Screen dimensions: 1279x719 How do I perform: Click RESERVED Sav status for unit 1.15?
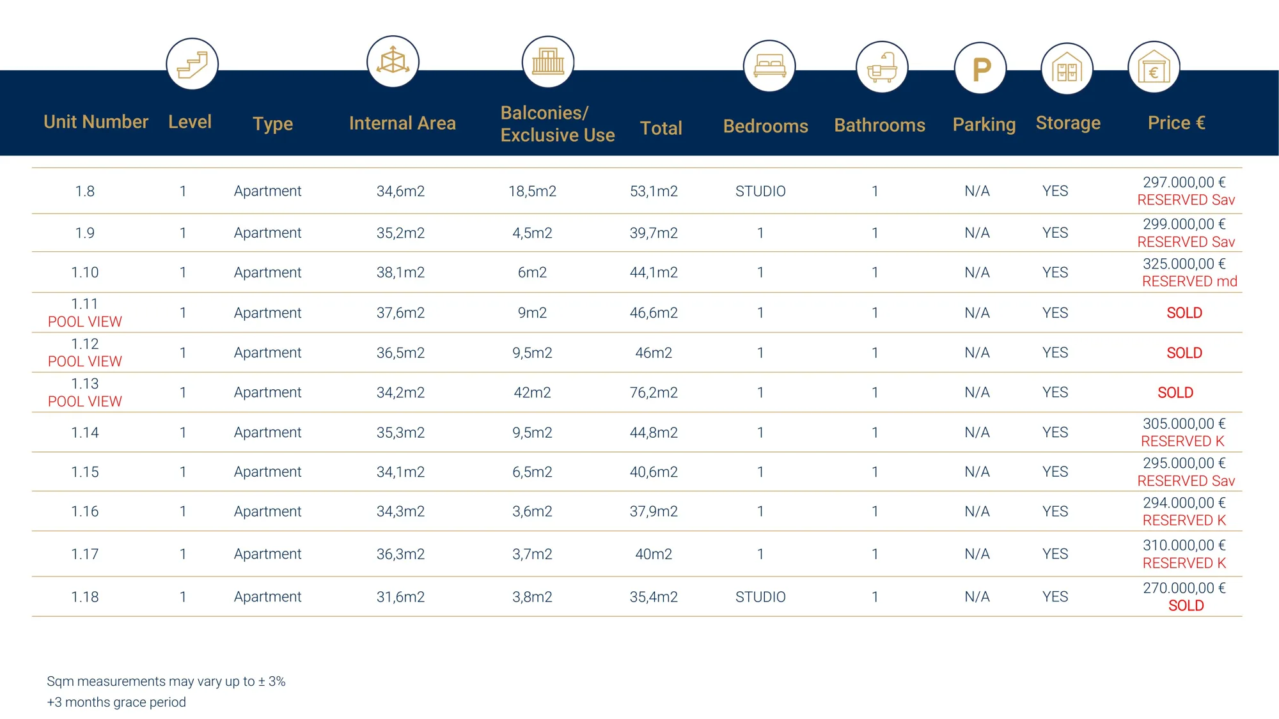point(1186,481)
